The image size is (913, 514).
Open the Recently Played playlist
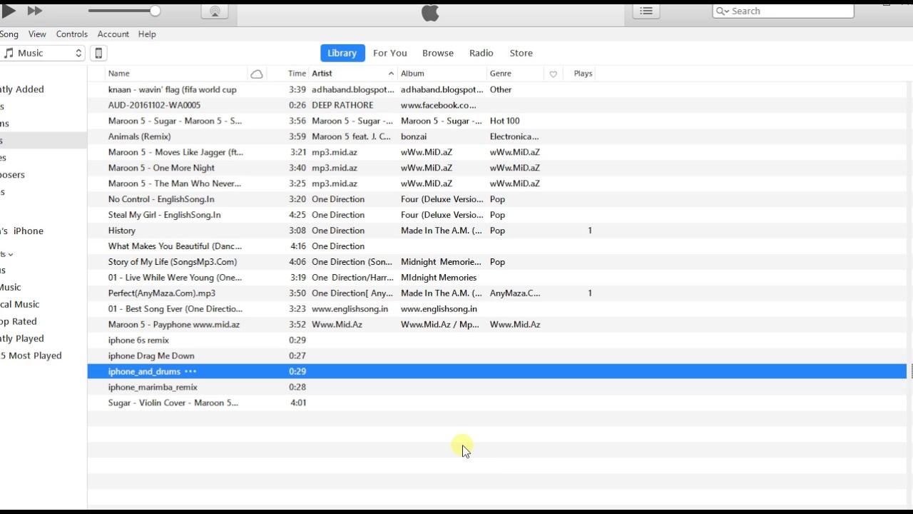pyautogui.click(x=22, y=338)
